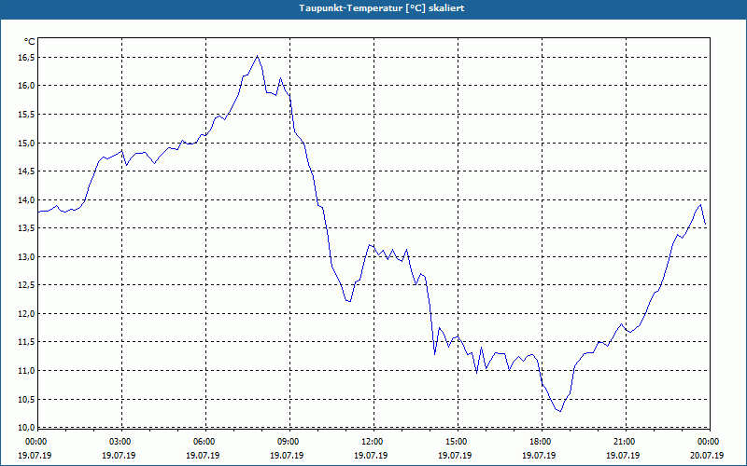
Task: Click the 06:00 time label
Action: pyautogui.click(x=205, y=442)
